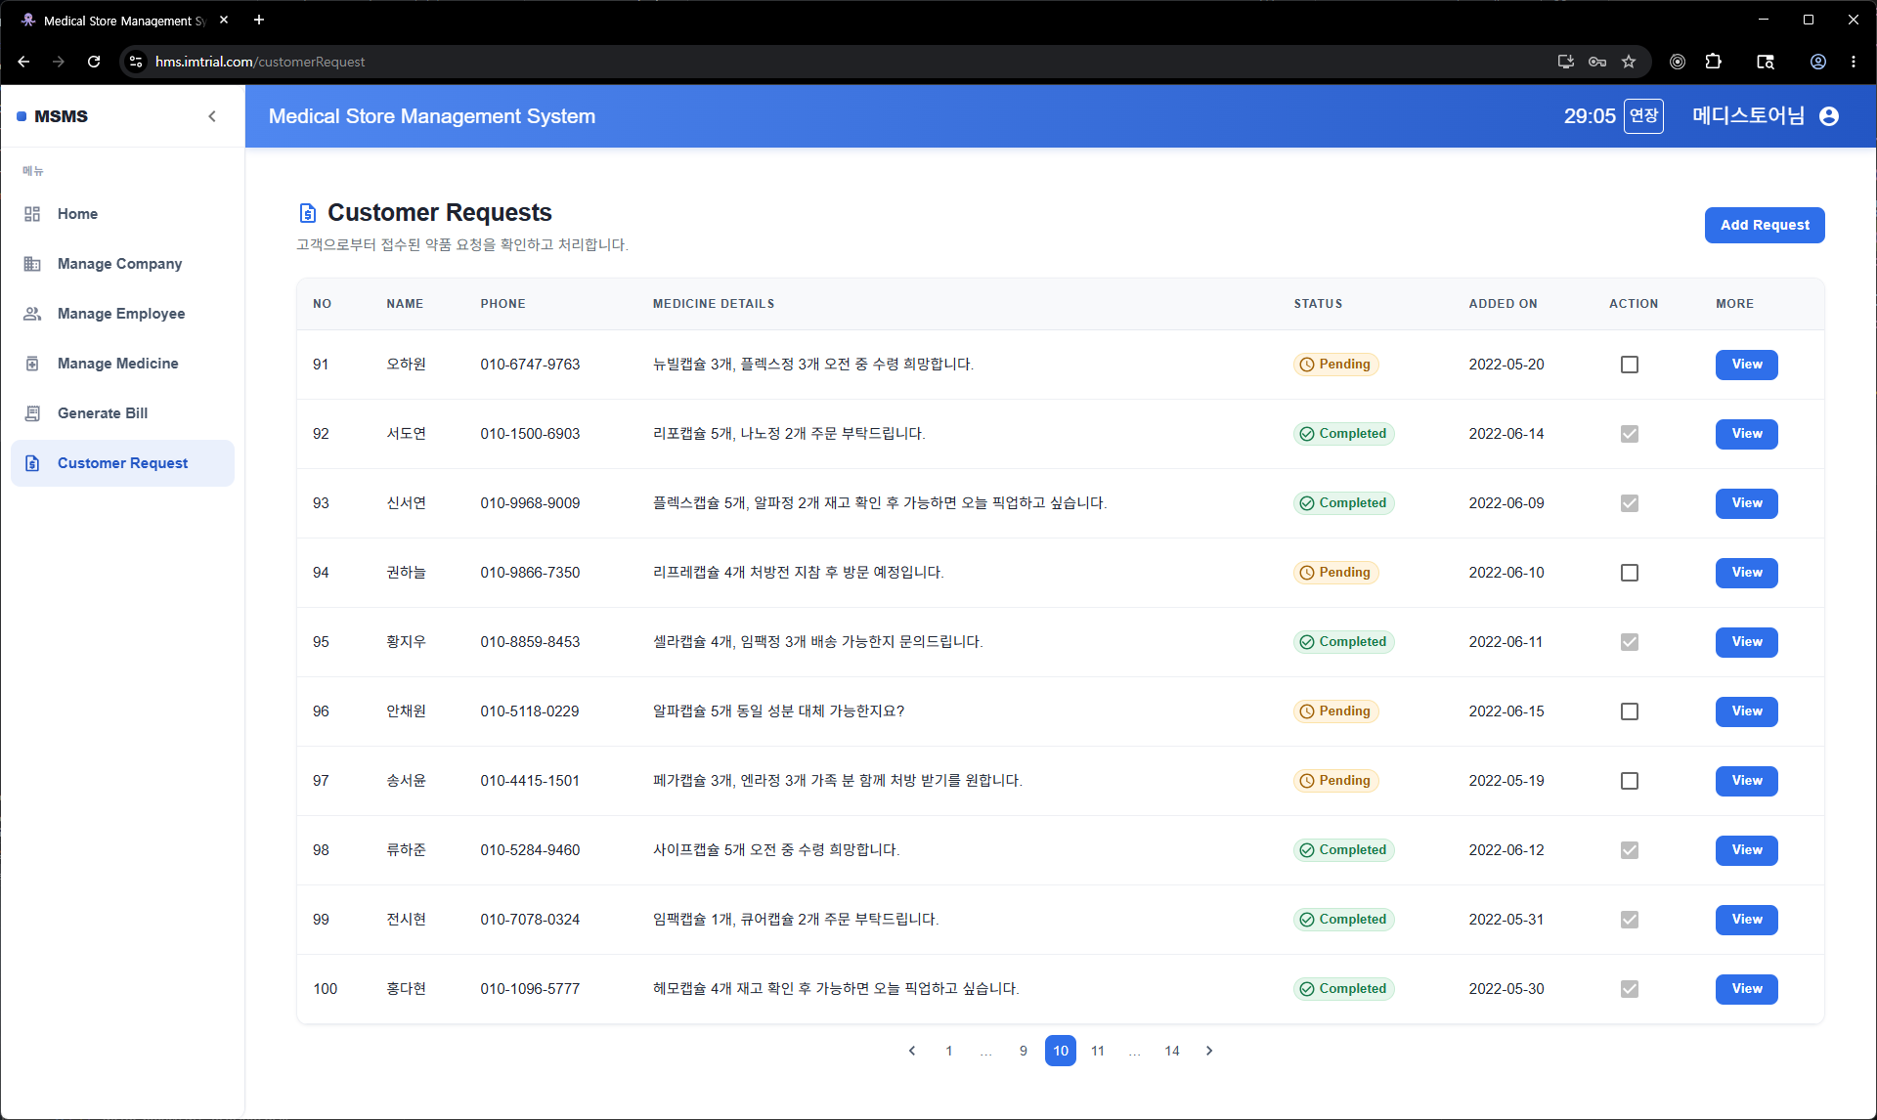Open Chrome three-dot menu
This screenshot has height=1120, width=1877.
click(x=1854, y=62)
